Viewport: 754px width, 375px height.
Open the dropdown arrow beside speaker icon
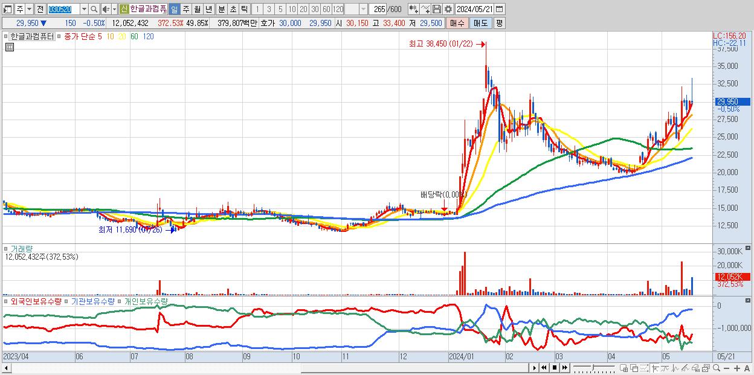114,9
